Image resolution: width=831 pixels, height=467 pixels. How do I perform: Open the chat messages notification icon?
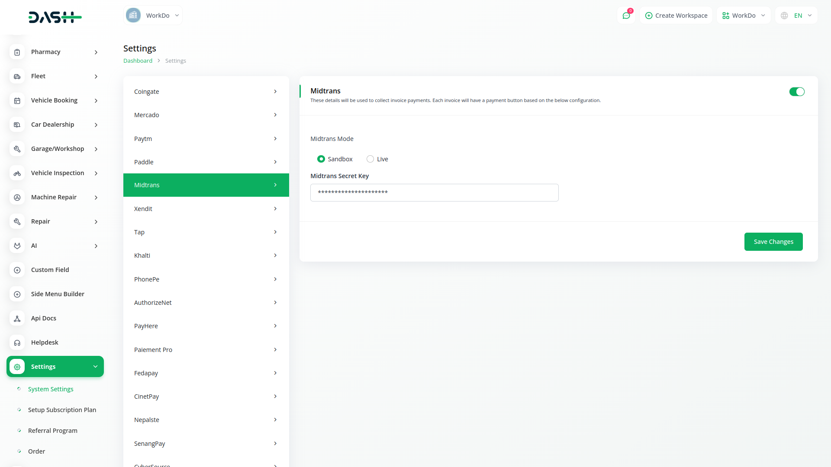click(x=626, y=16)
